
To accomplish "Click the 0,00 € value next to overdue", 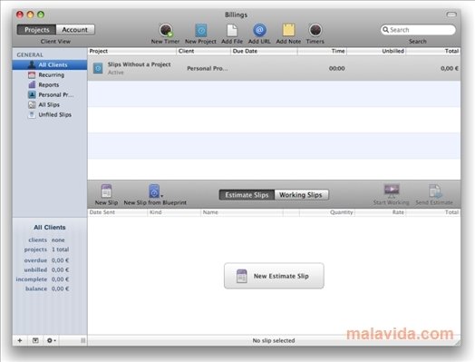I will click(60, 260).
